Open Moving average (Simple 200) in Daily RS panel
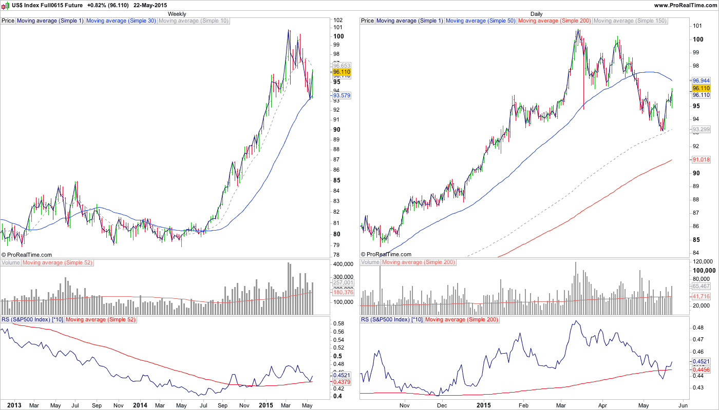719x410 pixels. click(x=462, y=319)
